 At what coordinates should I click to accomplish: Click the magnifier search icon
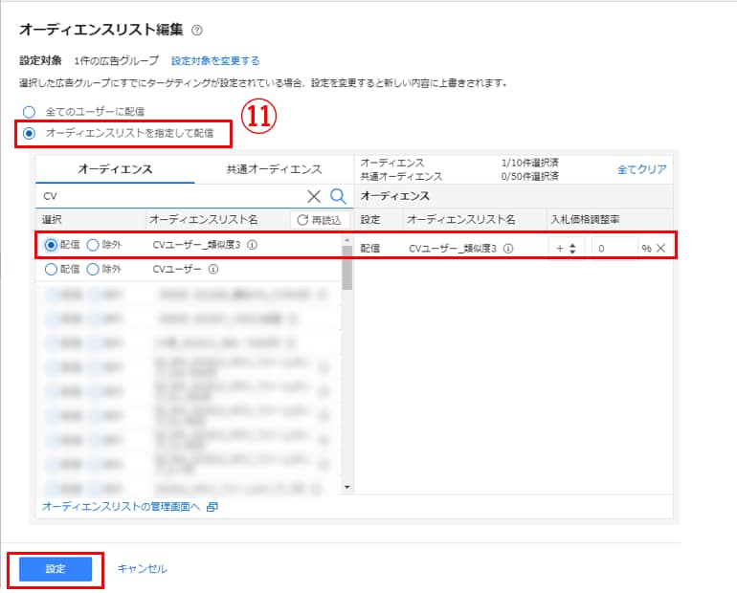[338, 196]
